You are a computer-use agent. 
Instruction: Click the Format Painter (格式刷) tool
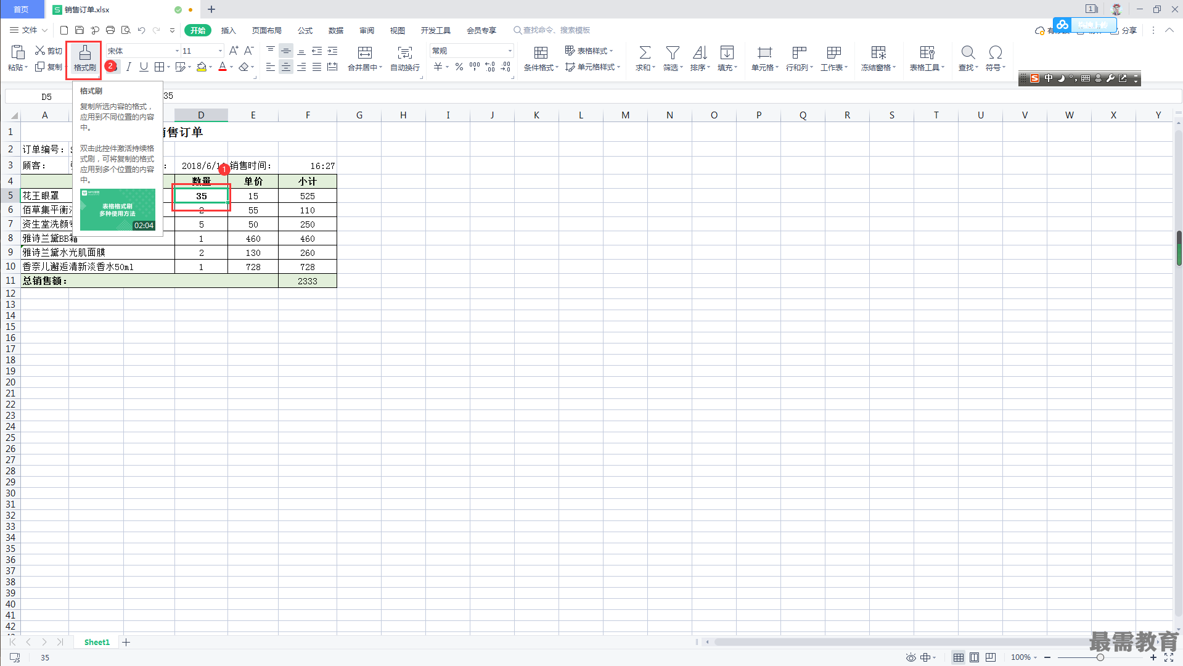tap(84, 59)
